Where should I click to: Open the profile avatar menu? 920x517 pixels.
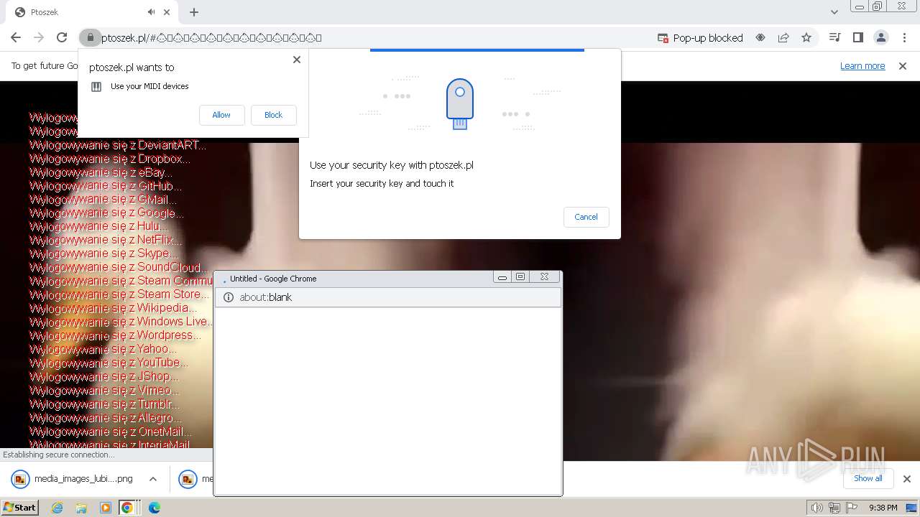click(x=881, y=37)
